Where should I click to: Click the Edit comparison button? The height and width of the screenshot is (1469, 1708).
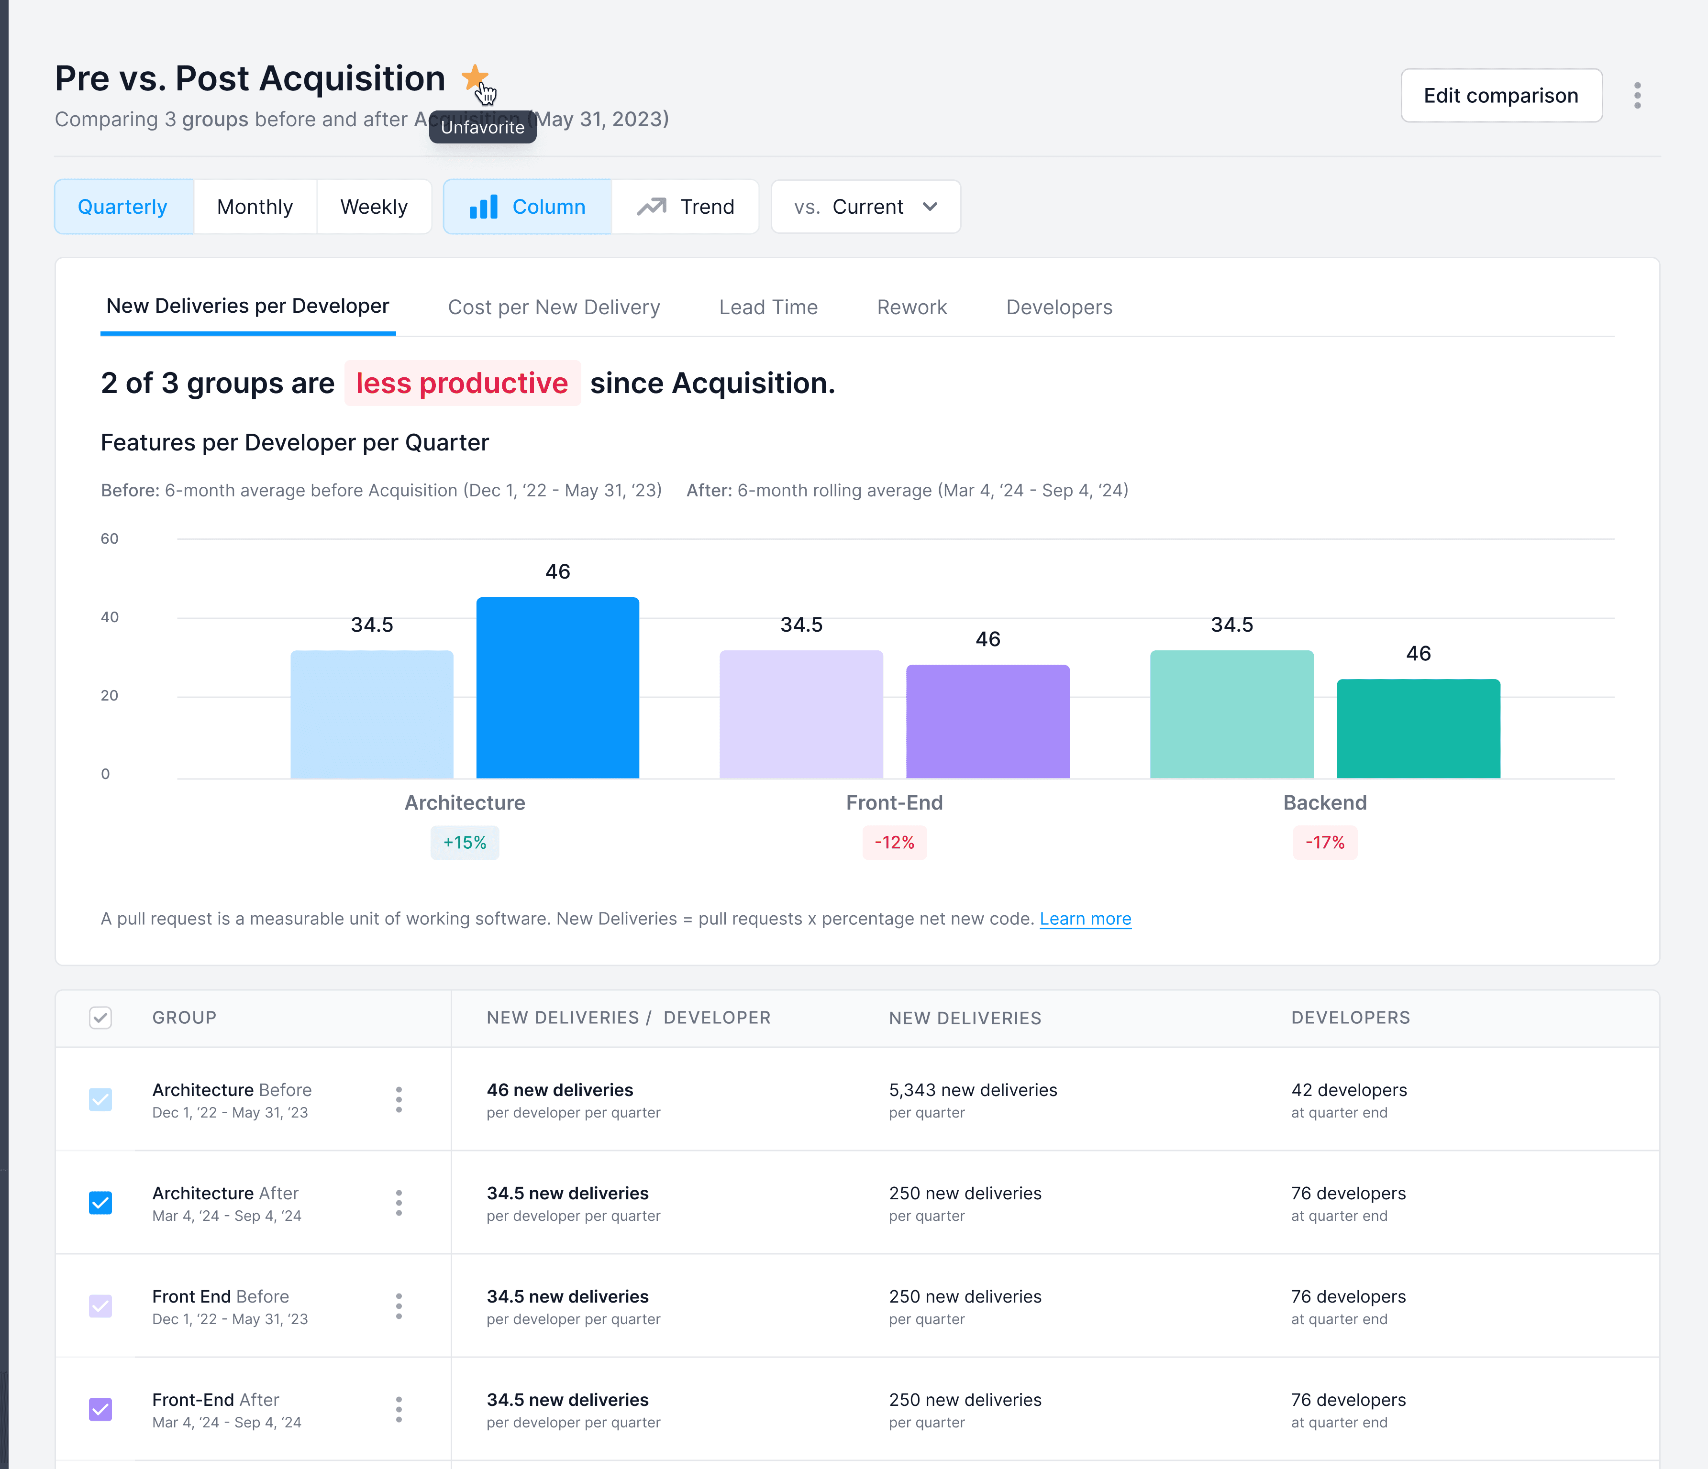pyautogui.click(x=1501, y=96)
